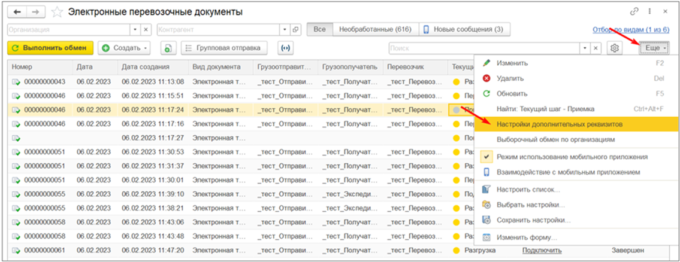Click the copy link icon in header
This screenshot has width=680, height=262.
coord(634,12)
